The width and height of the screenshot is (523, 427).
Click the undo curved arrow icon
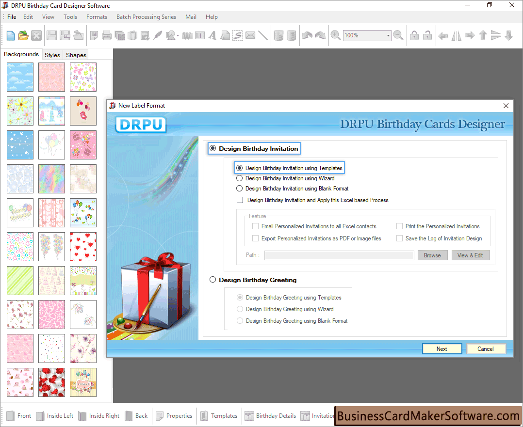[307, 35]
